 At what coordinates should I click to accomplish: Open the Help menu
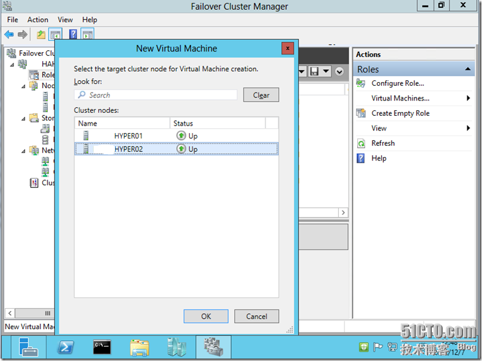(89, 20)
